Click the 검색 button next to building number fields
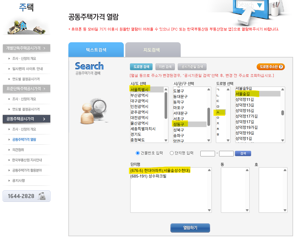296x238 pixels. click(243, 153)
